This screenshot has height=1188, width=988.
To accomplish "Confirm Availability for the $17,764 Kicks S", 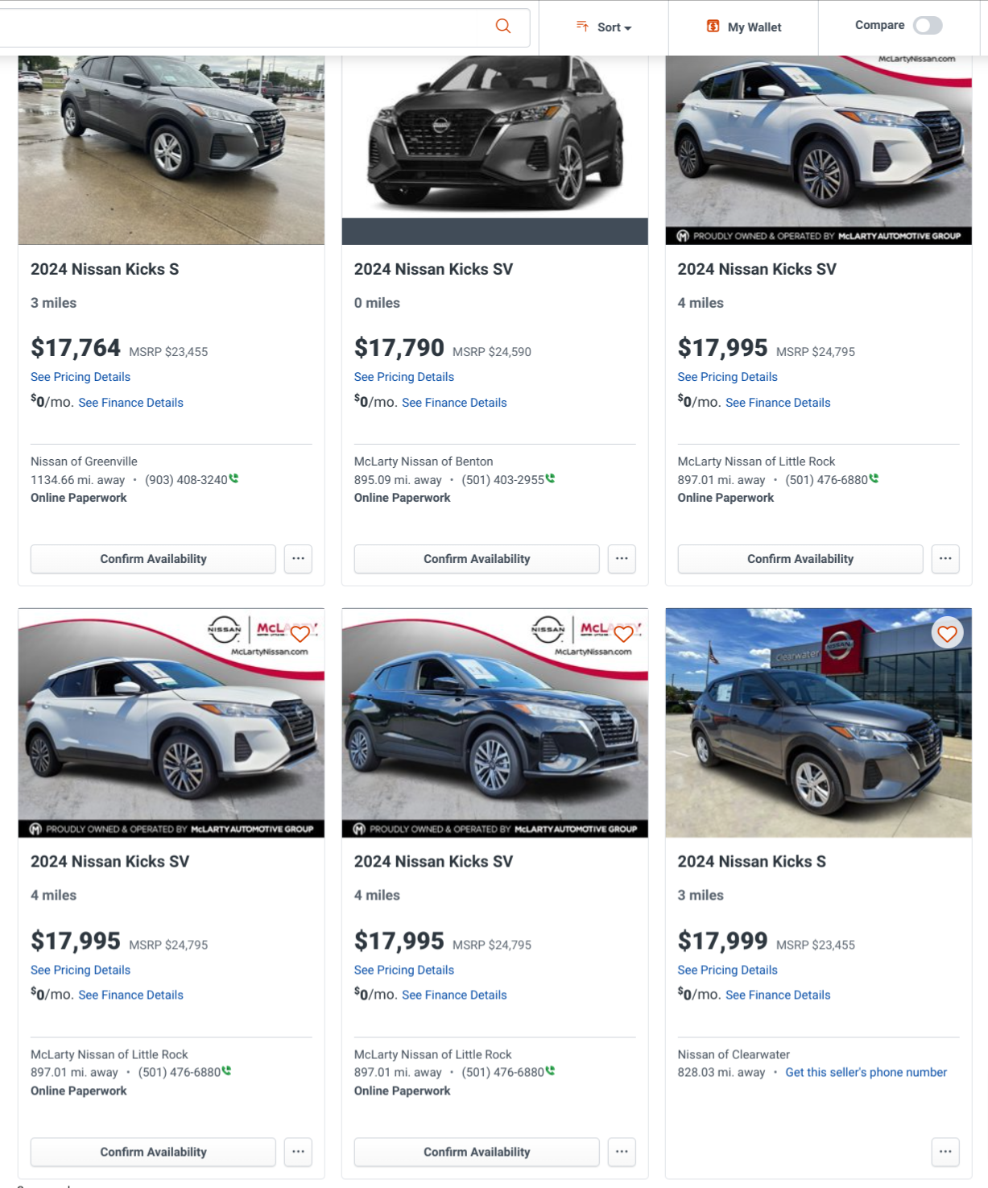I will pos(153,559).
